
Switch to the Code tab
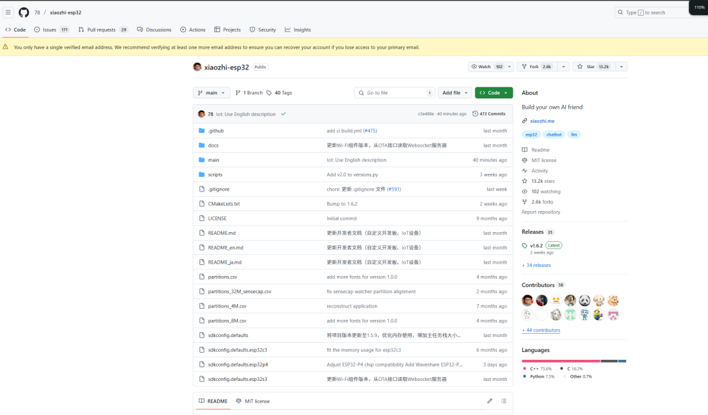tap(16, 30)
